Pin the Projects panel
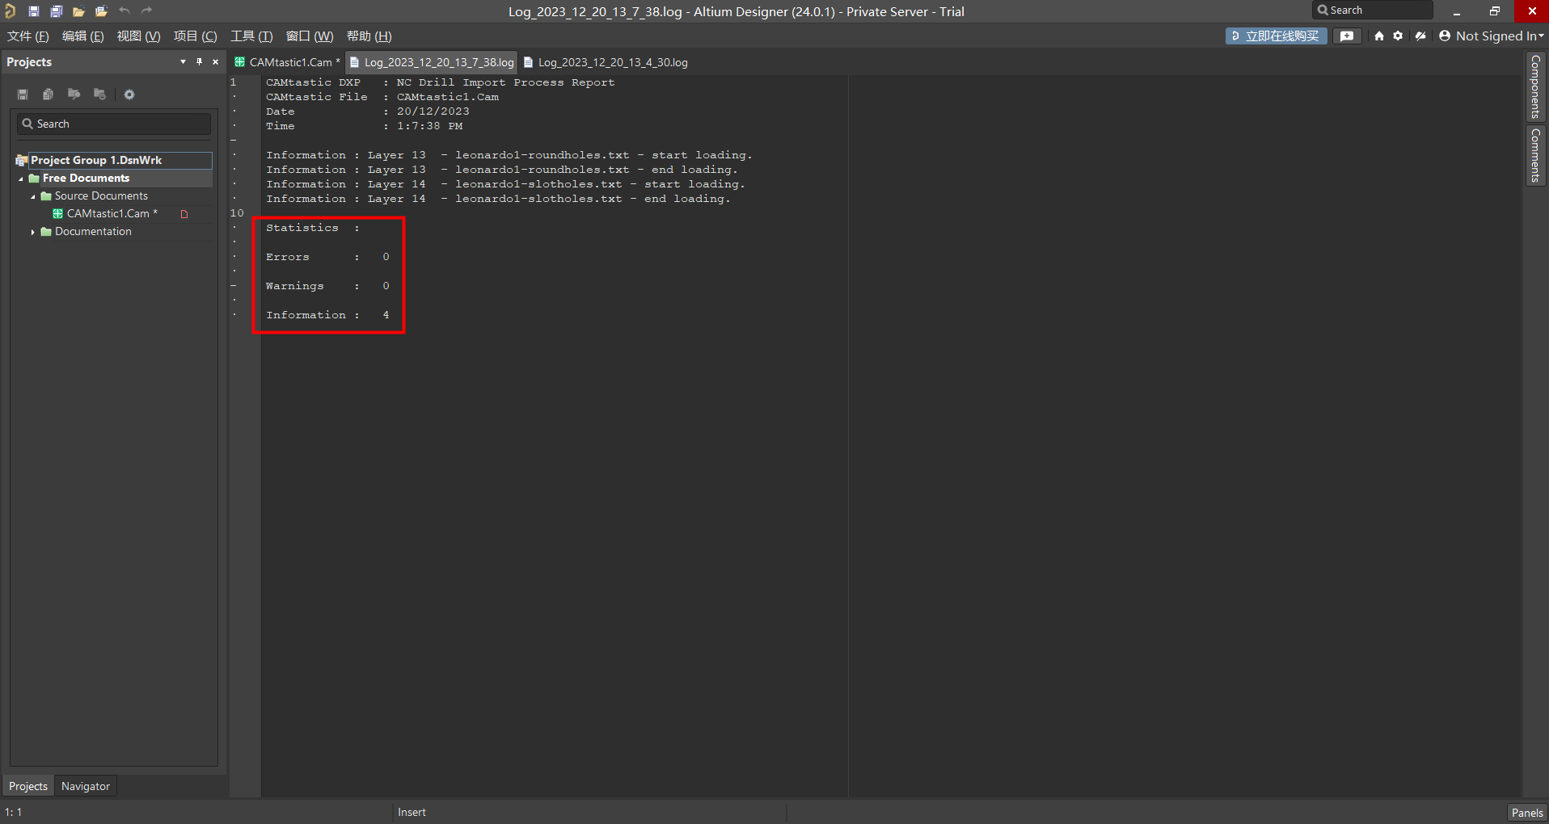 [199, 62]
